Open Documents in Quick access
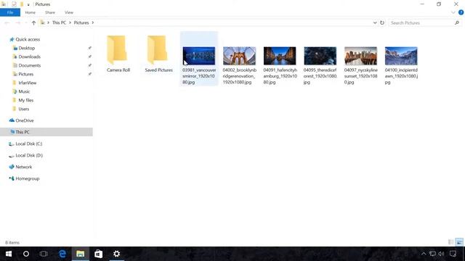465x261 pixels. coord(29,65)
